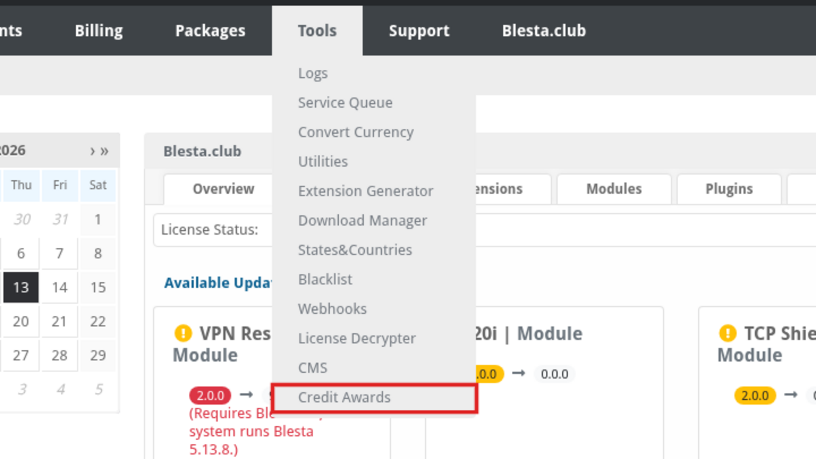This screenshot has width=816, height=459.
Task: Open the Billing menu
Action: coord(99,31)
